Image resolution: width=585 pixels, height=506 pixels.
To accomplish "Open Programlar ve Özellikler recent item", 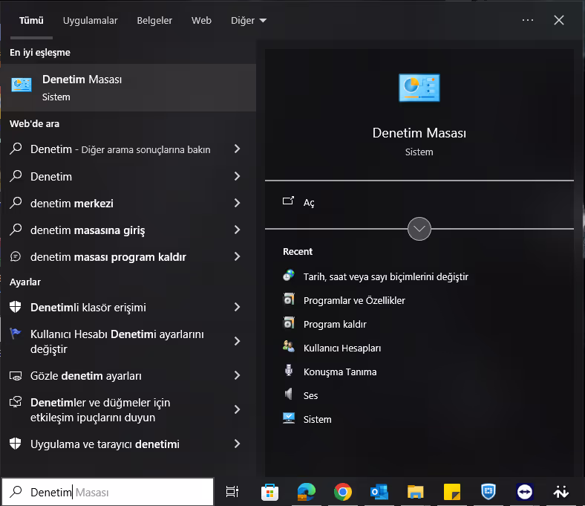I will click(x=354, y=300).
